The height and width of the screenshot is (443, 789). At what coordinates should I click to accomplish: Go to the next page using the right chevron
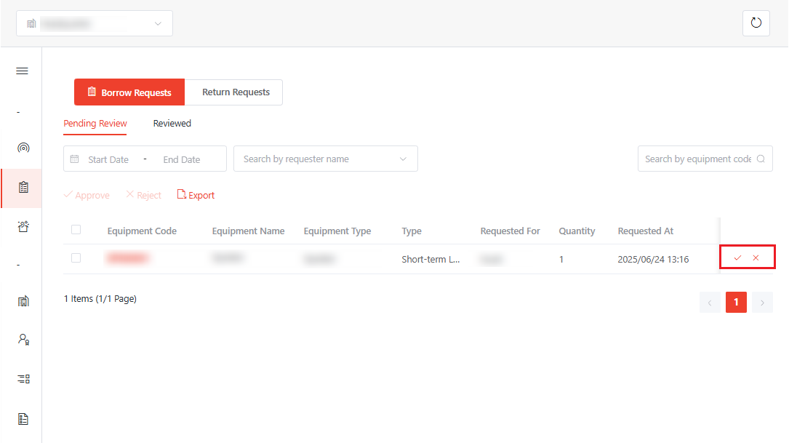pos(762,302)
